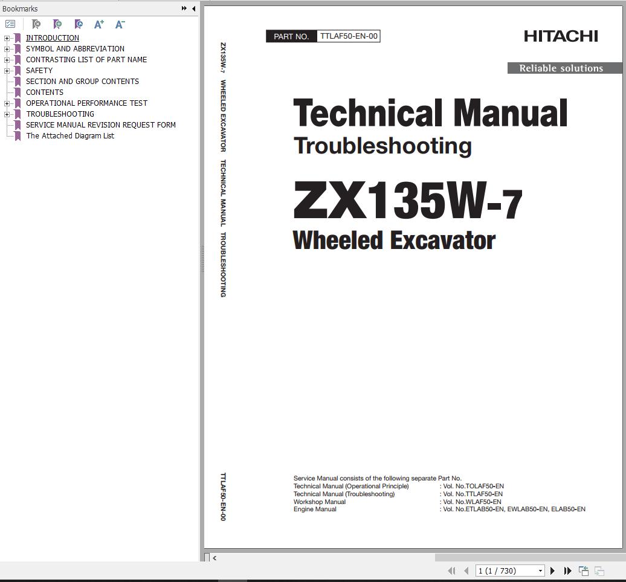The width and height of the screenshot is (626, 582).
Task: Open CONTRASTING LIST OF PART NAME bookmark
Action: pyautogui.click(x=86, y=59)
